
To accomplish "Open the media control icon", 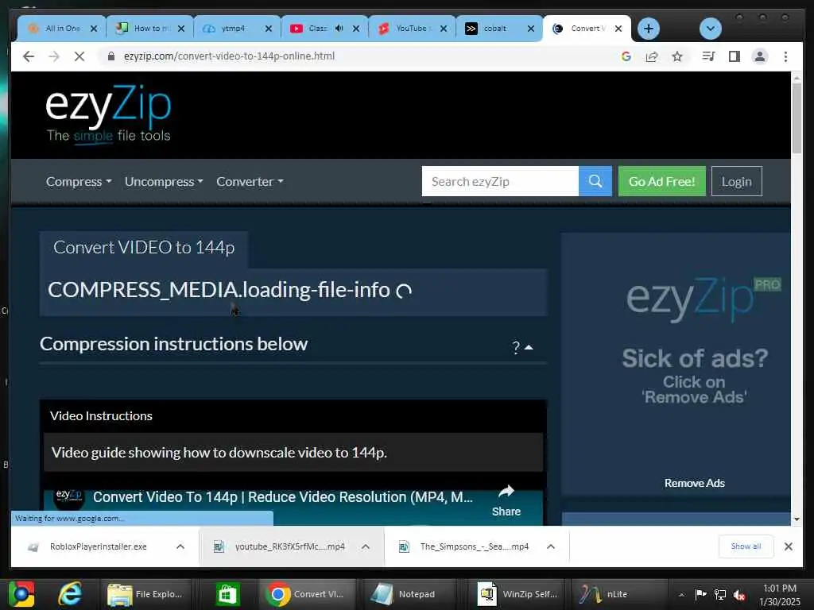I will (708, 56).
